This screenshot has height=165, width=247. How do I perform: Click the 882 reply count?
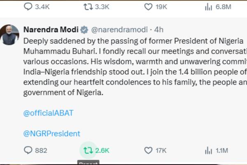(x=41, y=151)
